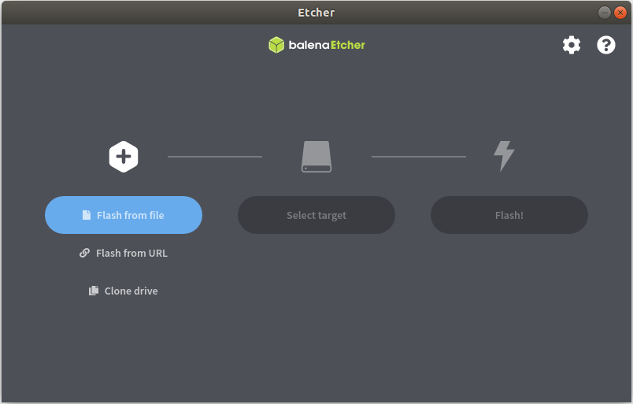Click the chain link icon beside Flash from URL
Viewport: 633px width, 404px height.
click(84, 253)
